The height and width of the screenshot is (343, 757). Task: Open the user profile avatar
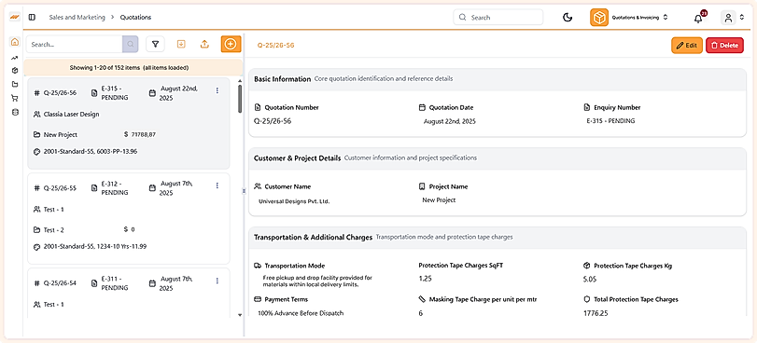(x=727, y=18)
